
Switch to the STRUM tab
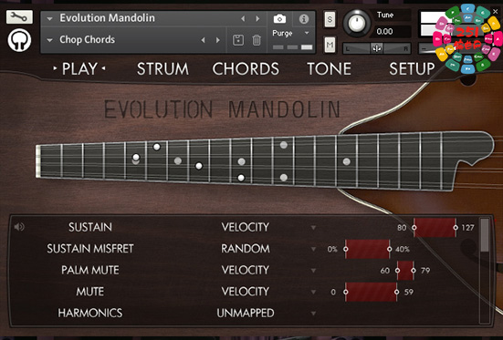(x=162, y=68)
